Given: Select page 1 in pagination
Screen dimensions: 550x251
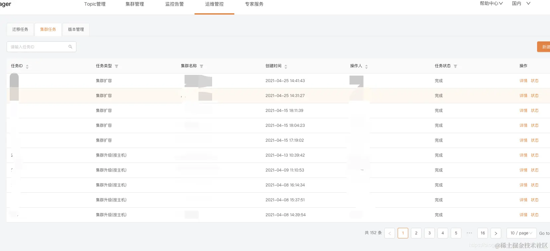Looking at the screenshot, I should point(403,233).
